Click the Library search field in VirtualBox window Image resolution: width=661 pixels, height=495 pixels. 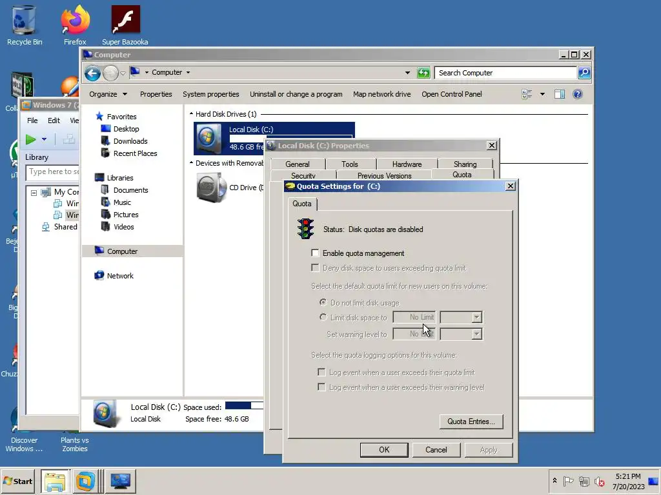pyautogui.click(x=53, y=171)
